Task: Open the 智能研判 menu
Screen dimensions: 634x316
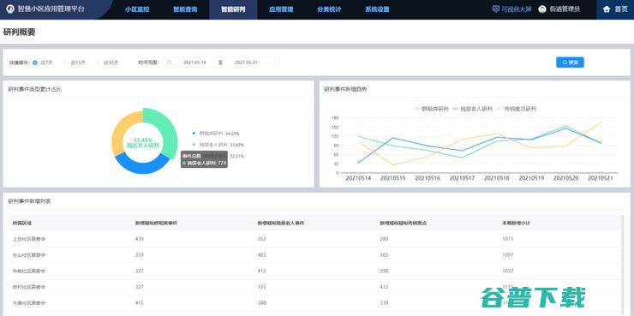Action: point(233,9)
